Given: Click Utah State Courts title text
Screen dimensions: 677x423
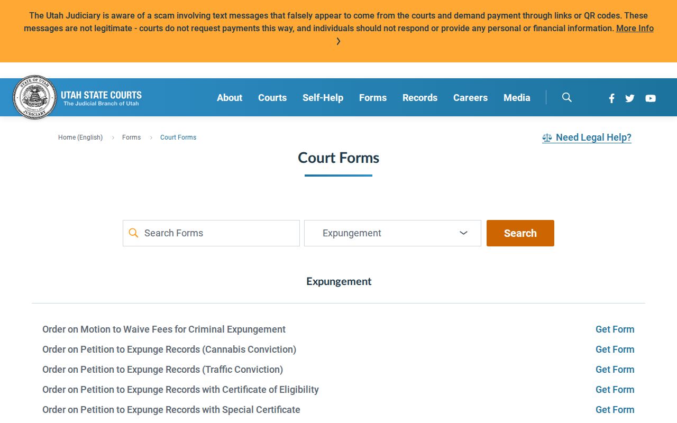Looking at the screenshot, I should (101, 95).
